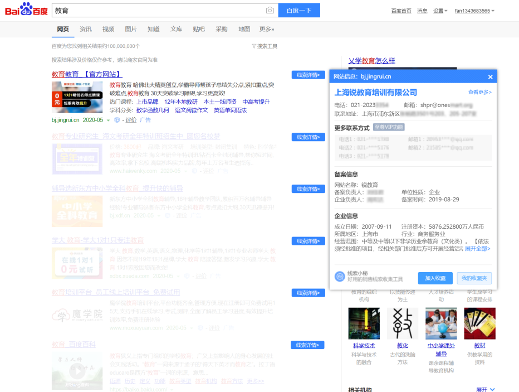Open dropdown arrow after bj.jingrui.cn date
Image resolution: width=519 pixels, height=392 pixels.
click(108, 120)
